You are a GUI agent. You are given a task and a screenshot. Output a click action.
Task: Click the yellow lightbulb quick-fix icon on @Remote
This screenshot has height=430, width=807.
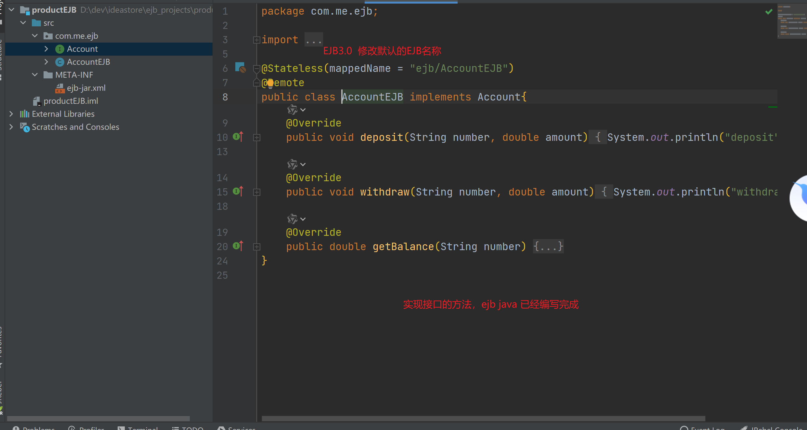pos(270,84)
